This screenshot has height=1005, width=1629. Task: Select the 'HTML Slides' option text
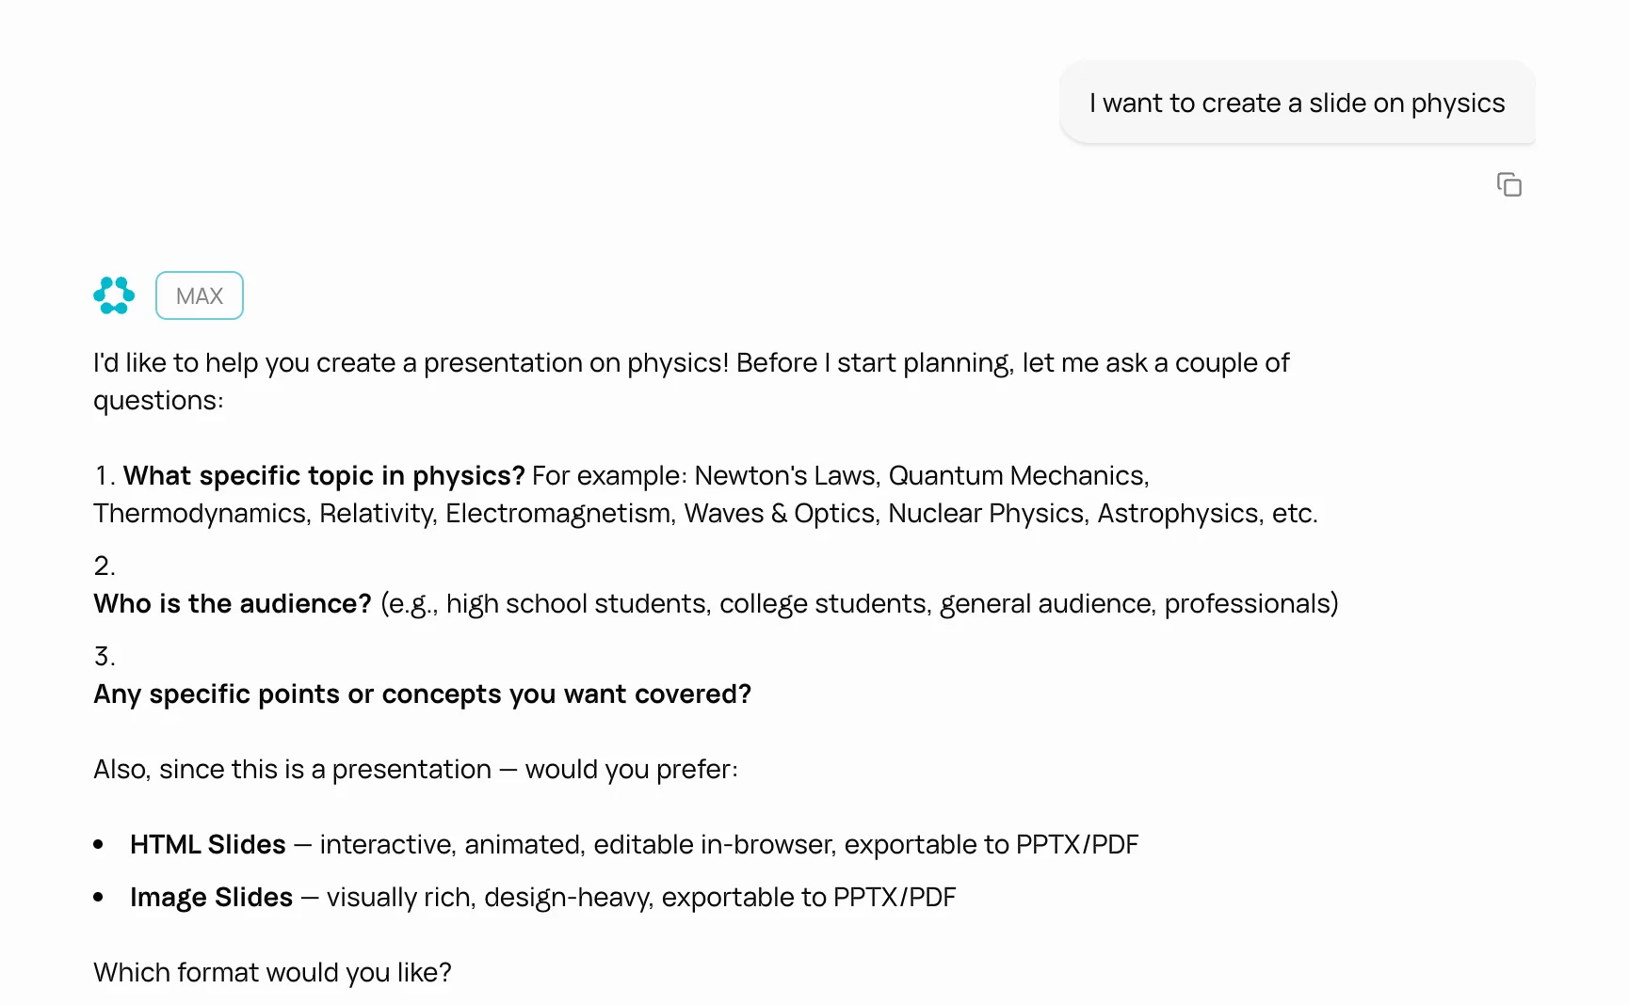(x=208, y=844)
